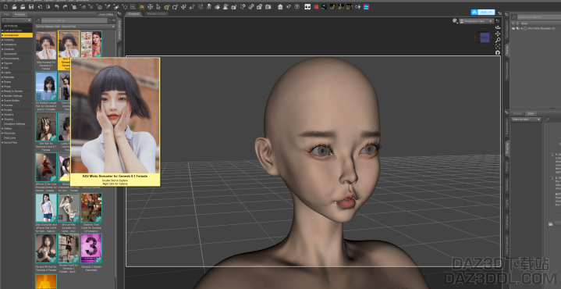Click the Save Scene floppy disk icon
This screenshot has width=561, height=289.
(x=31, y=7)
